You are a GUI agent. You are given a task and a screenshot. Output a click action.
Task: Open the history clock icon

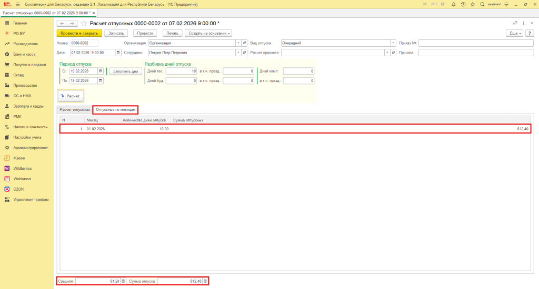click(463, 4)
